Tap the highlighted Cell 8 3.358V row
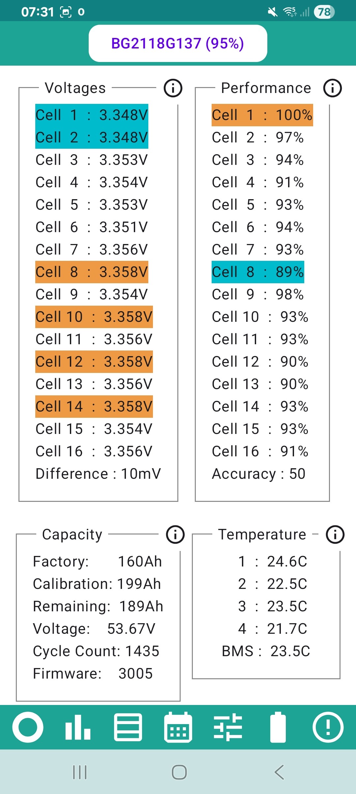 point(92,272)
